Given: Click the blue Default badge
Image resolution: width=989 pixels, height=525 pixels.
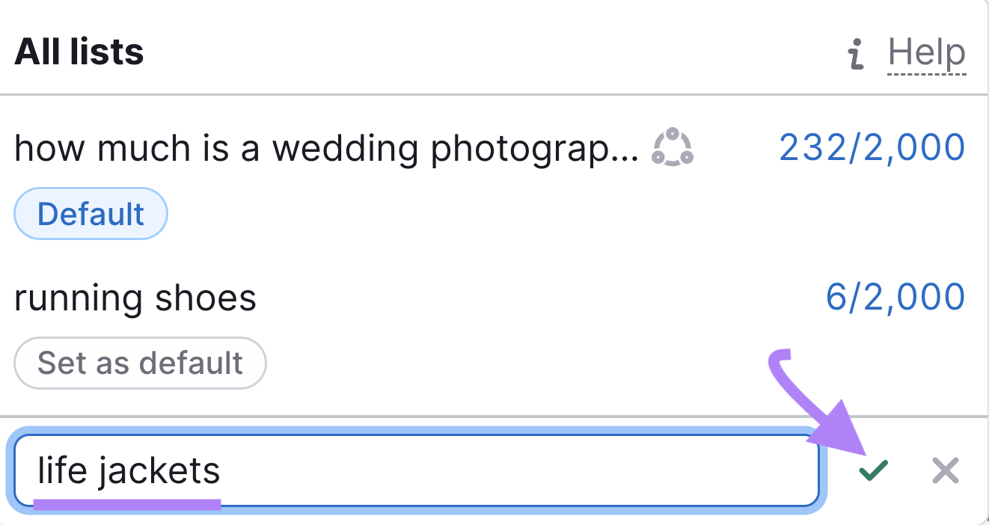Looking at the screenshot, I should [x=91, y=214].
